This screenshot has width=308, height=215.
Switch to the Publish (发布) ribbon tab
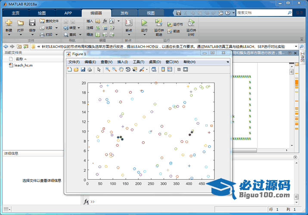124,13
